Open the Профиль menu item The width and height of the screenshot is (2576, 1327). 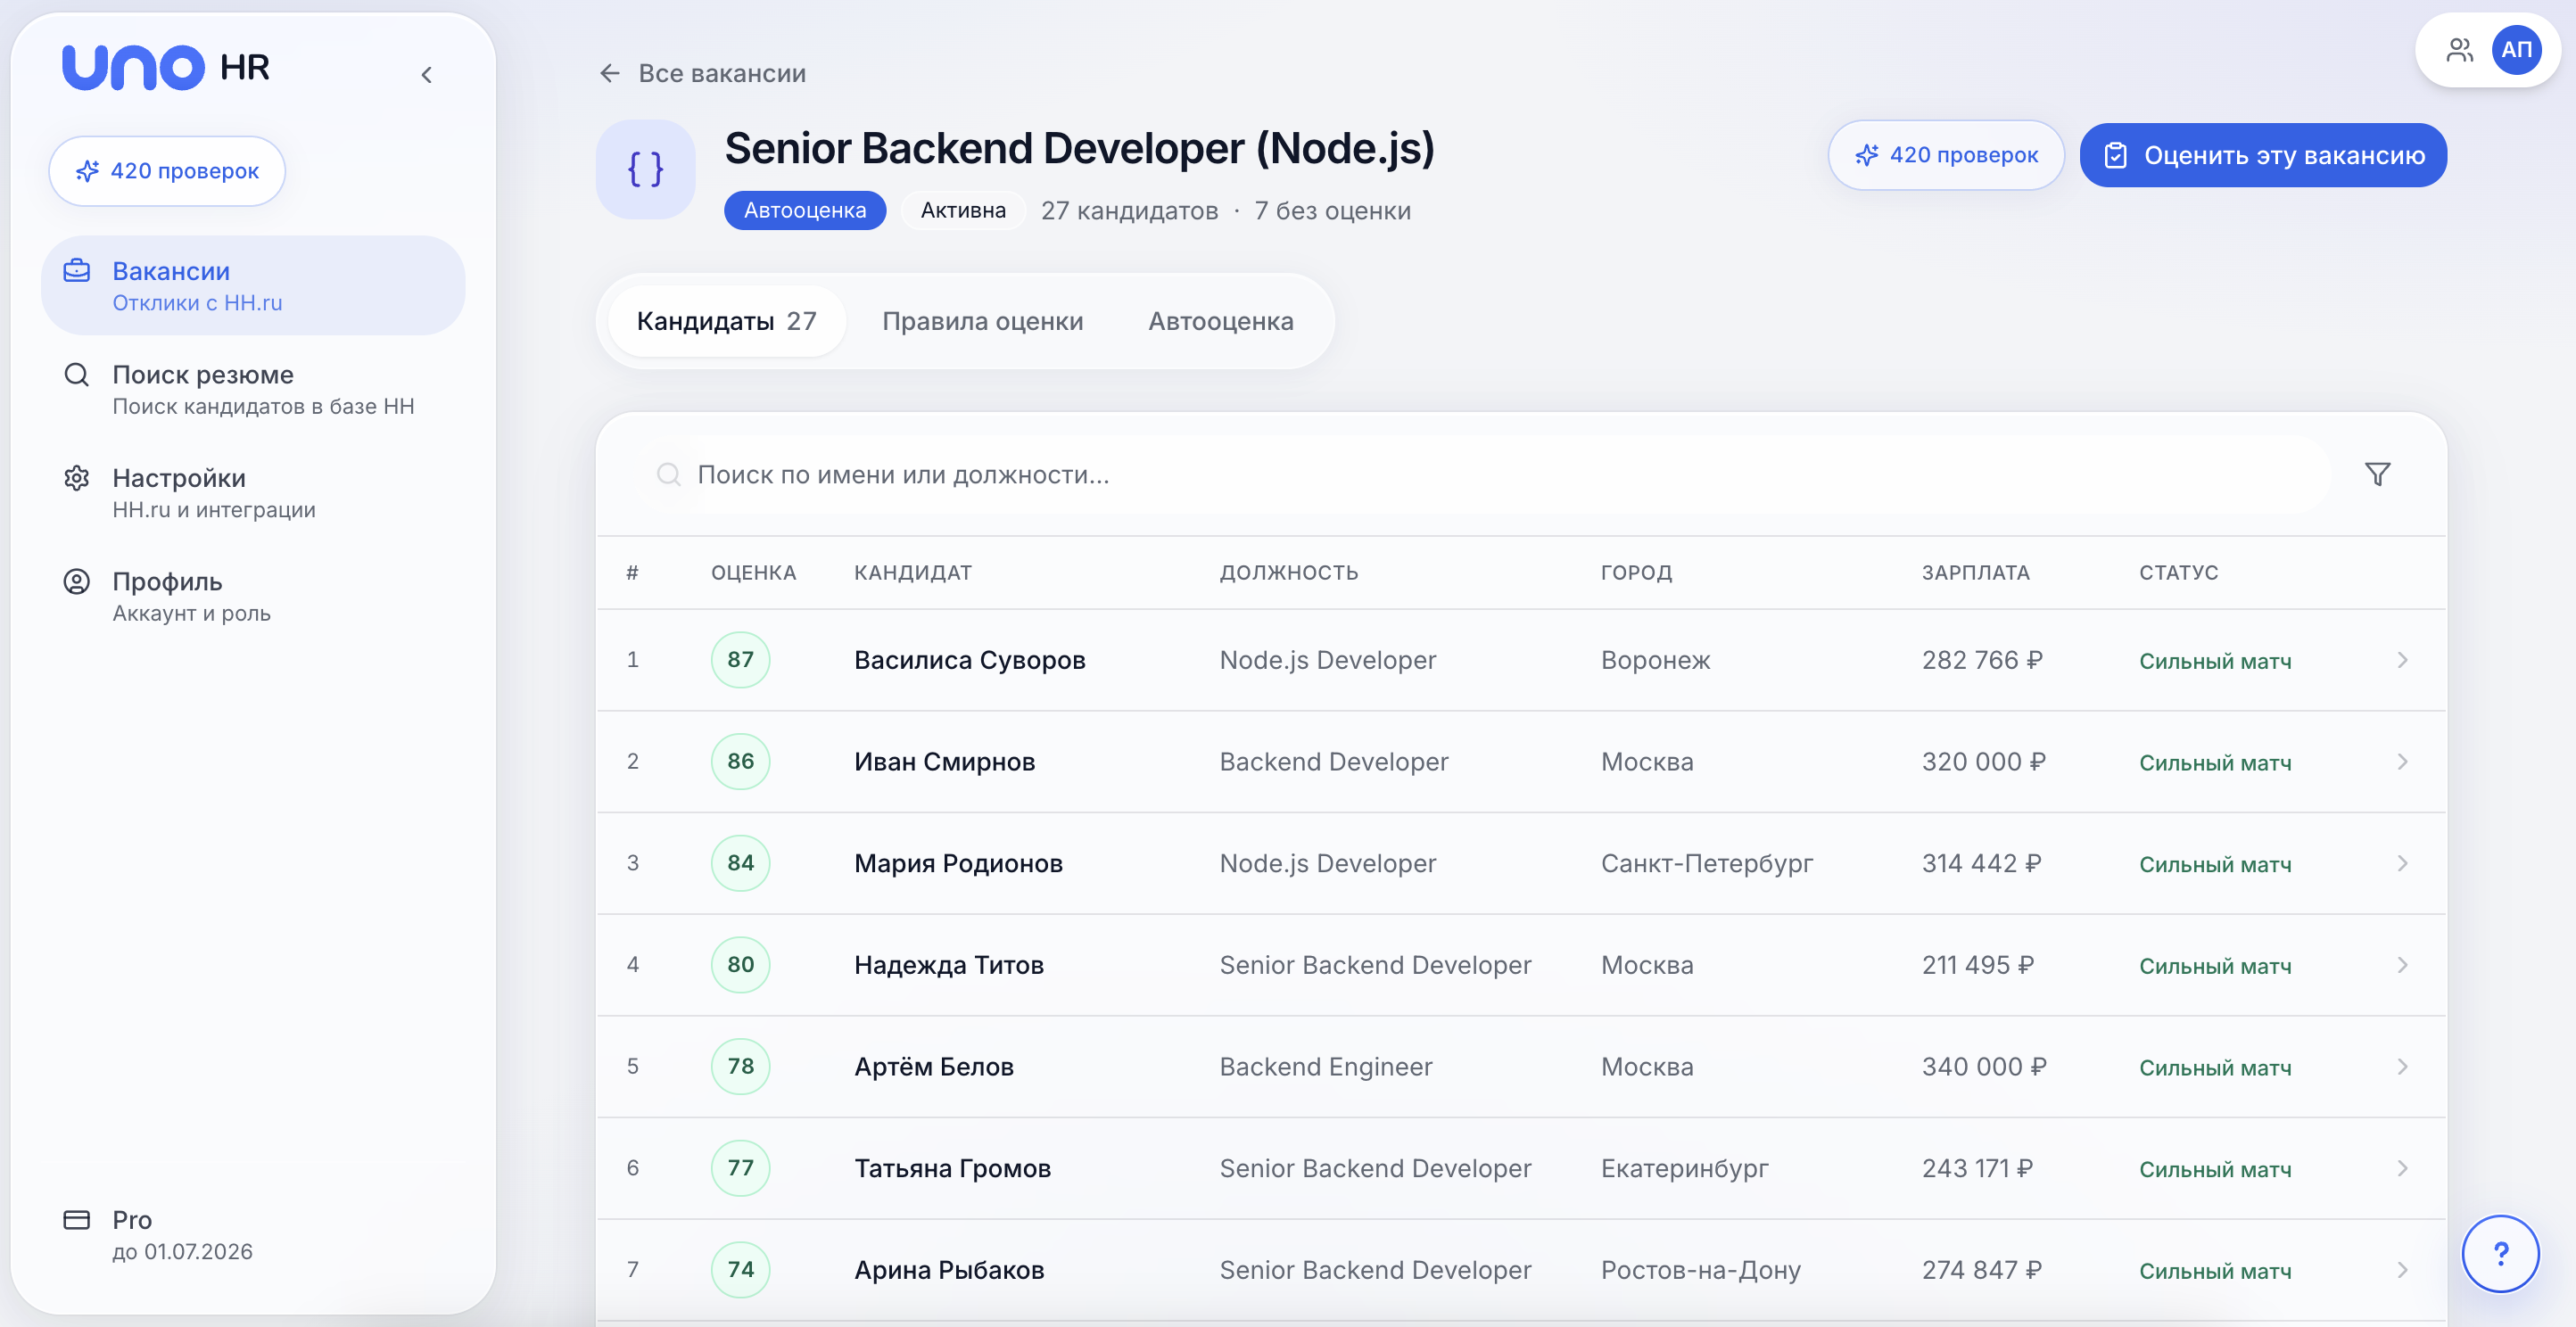(x=253, y=596)
